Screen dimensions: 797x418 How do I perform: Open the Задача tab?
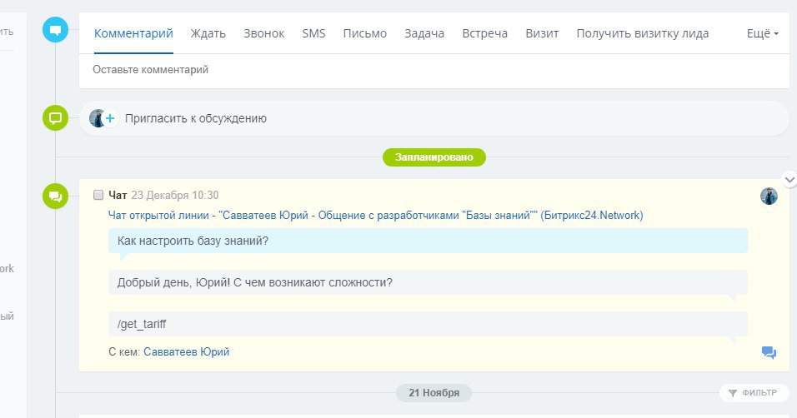tap(424, 33)
